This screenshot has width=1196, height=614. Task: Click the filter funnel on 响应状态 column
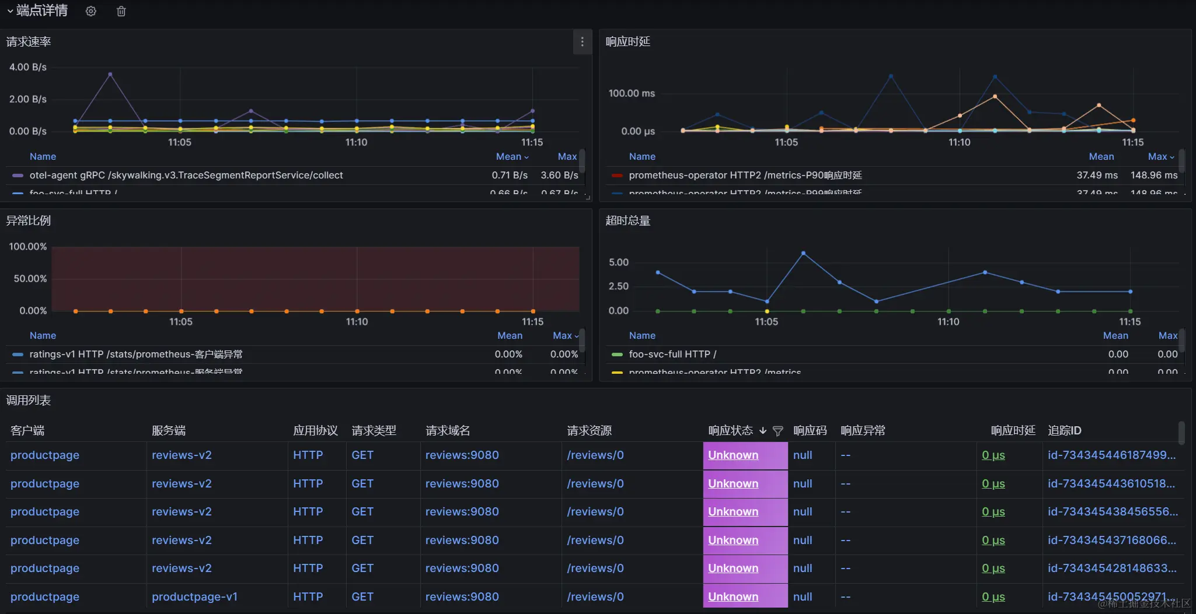(x=777, y=431)
